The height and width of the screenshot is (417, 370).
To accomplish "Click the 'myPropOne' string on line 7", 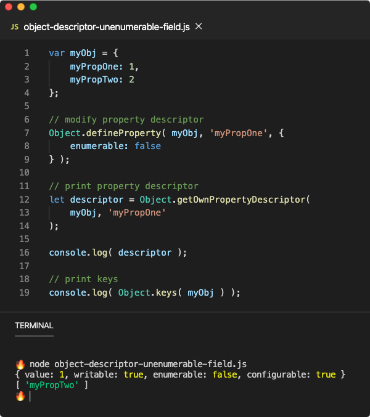I will click(x=239, y=133).
